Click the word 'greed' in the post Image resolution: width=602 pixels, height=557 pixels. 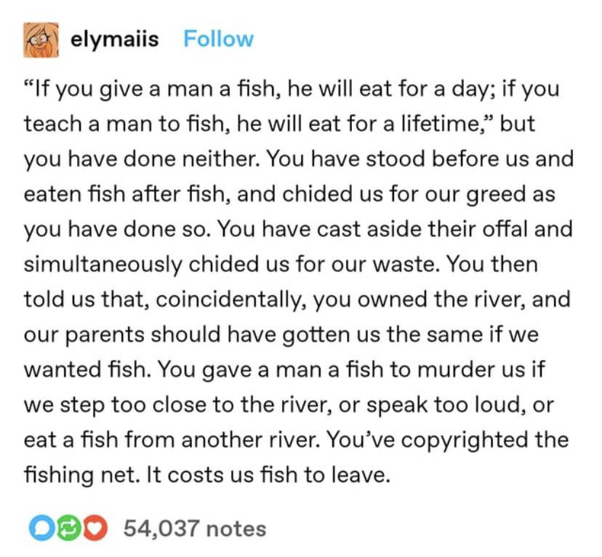tap(496, 195)
